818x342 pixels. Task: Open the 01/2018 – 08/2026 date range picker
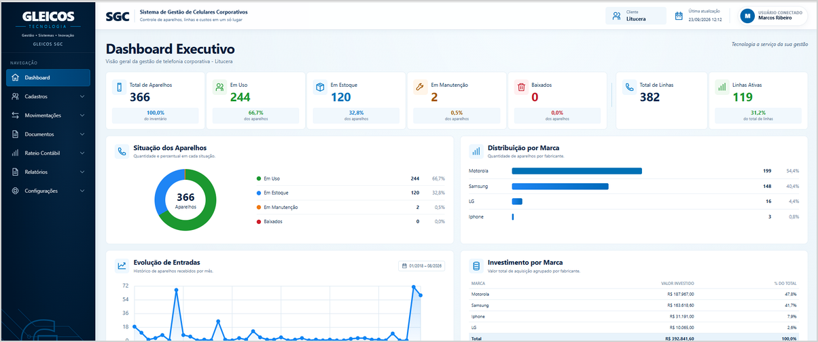click(421, 266)
